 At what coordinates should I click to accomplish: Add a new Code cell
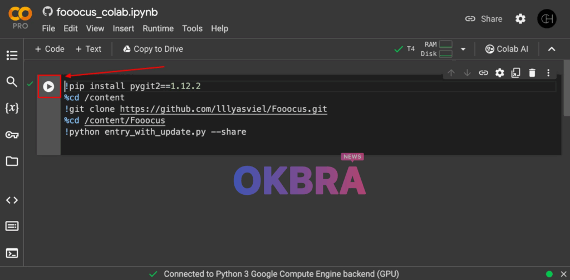(50, 49)
